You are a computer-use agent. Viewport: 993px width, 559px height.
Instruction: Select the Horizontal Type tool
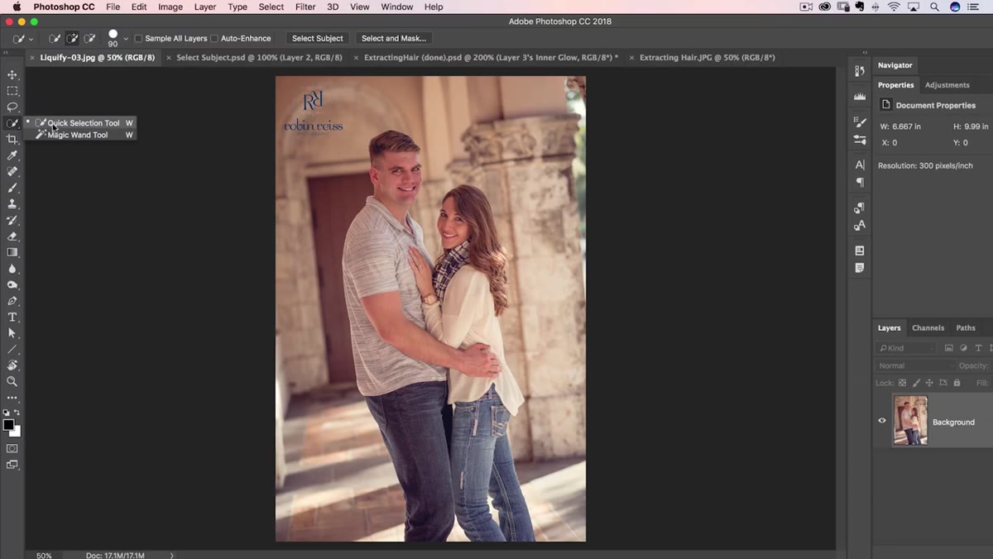pyautogui.click(x=12, y=317)
